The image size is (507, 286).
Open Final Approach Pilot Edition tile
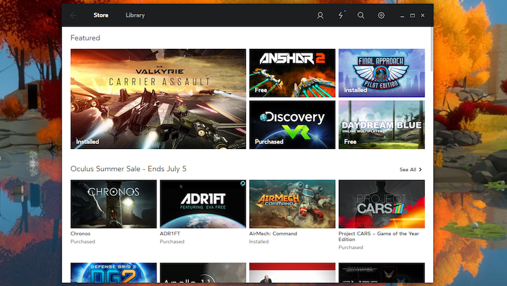(x=382, y=73)
